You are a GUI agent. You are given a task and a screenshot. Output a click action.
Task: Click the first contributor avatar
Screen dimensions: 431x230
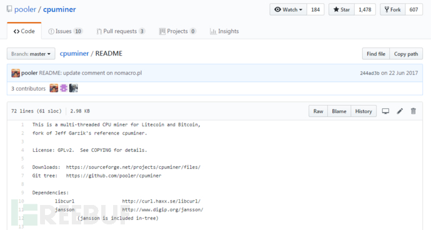coord(54,88)
